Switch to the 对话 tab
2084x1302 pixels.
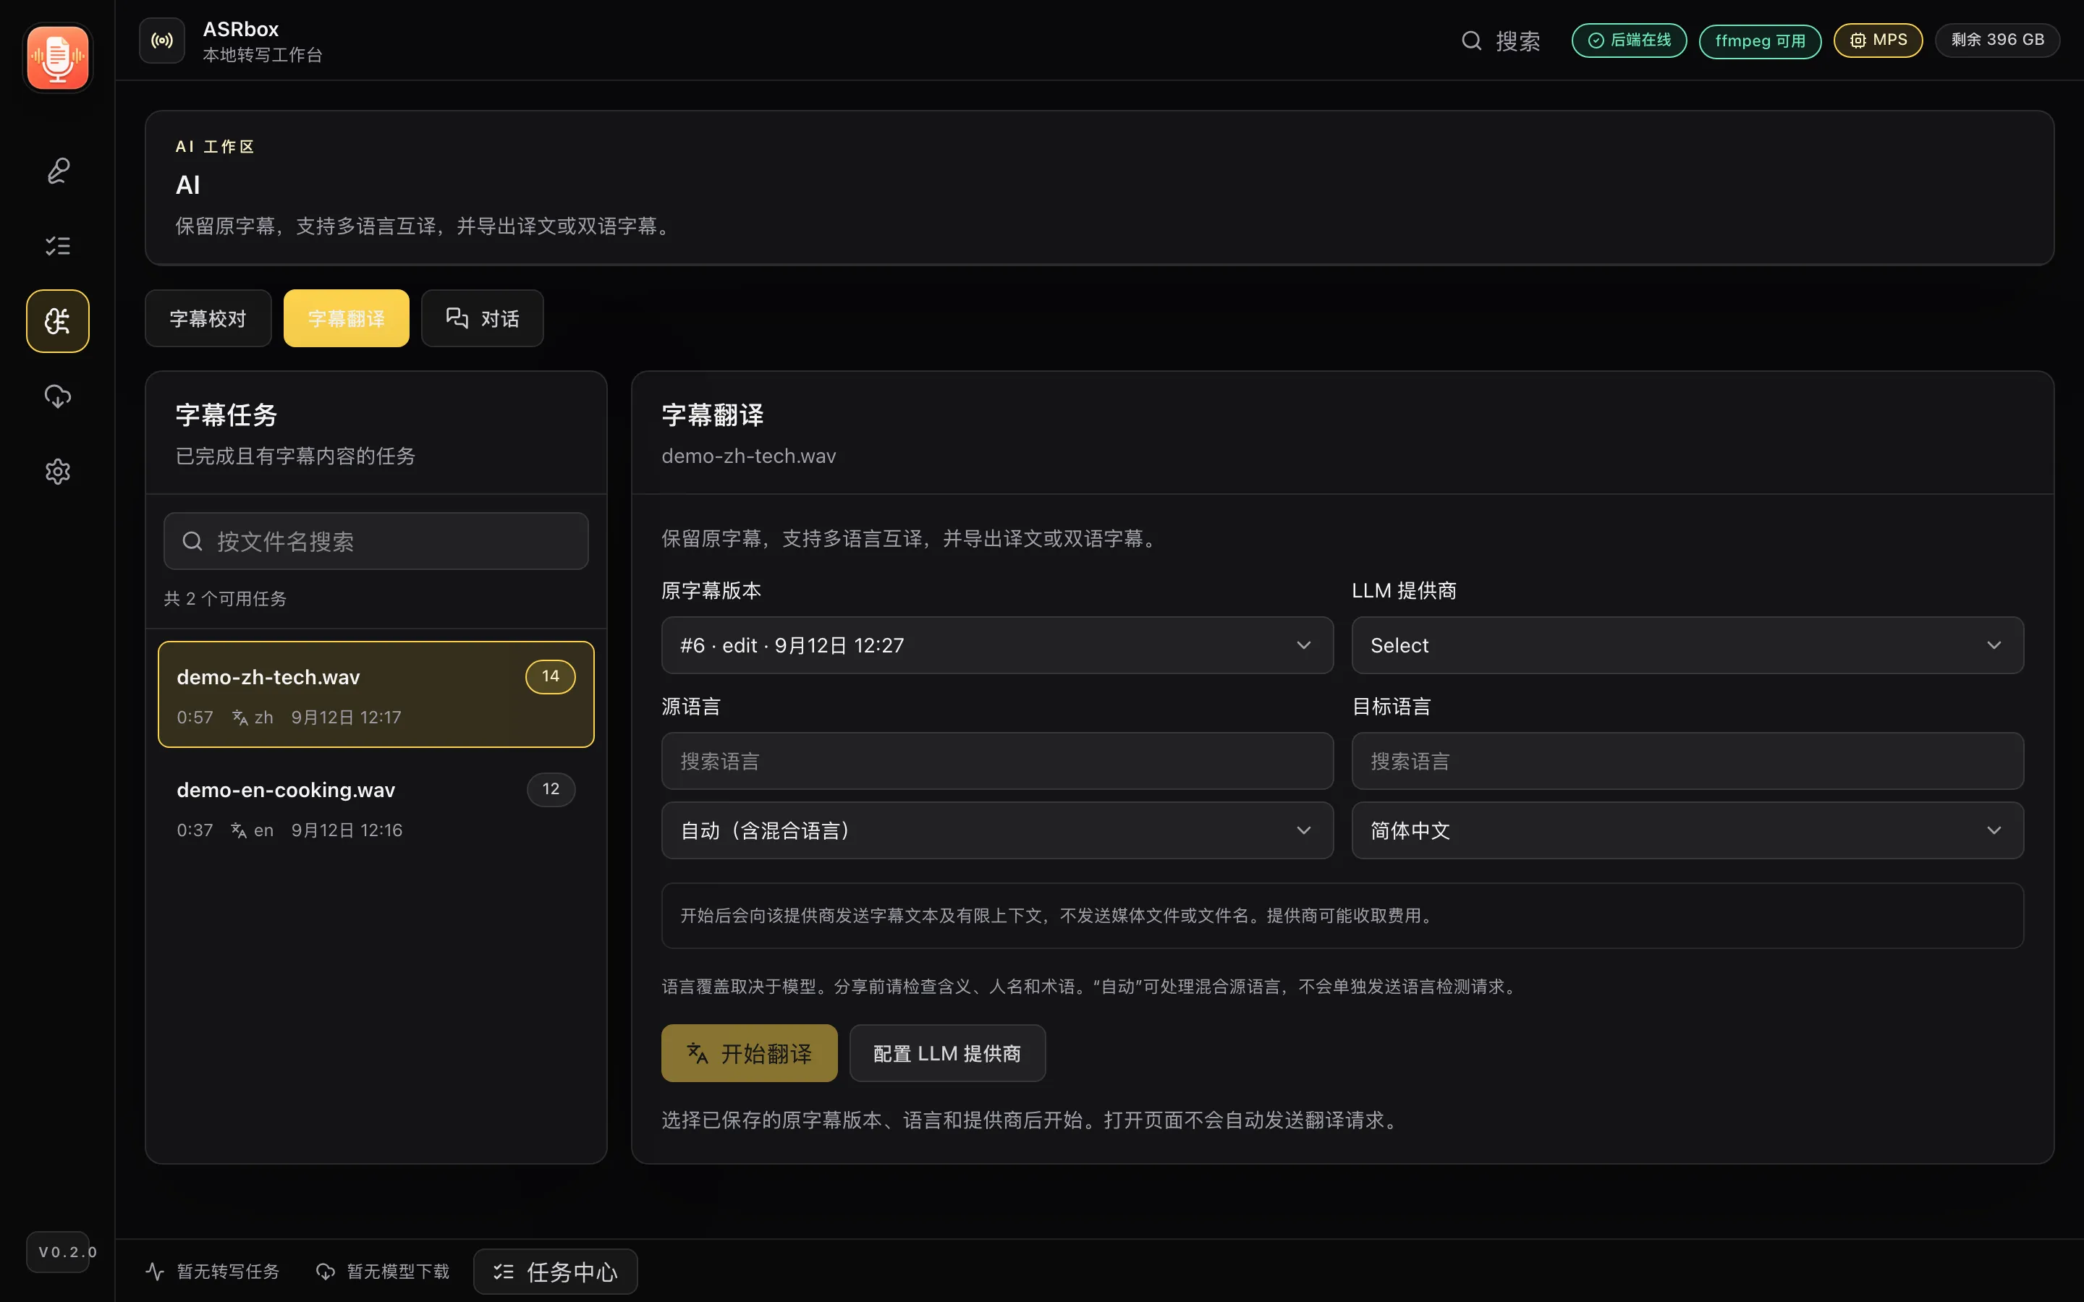[482, 318]
